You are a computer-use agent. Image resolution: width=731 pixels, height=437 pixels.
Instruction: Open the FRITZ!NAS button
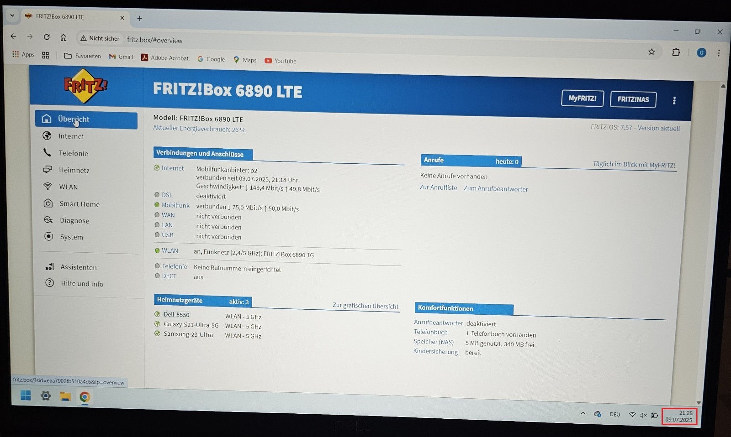[633, 99]
